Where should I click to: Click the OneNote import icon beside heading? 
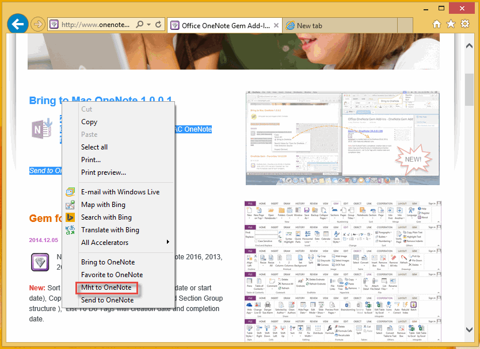point(42,128)
